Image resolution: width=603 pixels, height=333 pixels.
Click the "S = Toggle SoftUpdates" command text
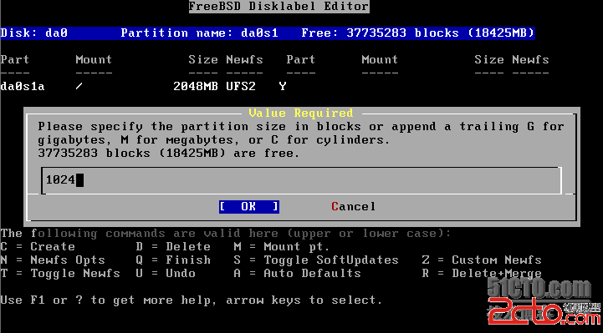[x=316, y=260]
